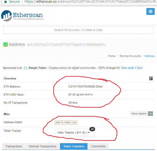157x151 pixels.
Task: Click Add To Watch List button
Action: (66, 122)
